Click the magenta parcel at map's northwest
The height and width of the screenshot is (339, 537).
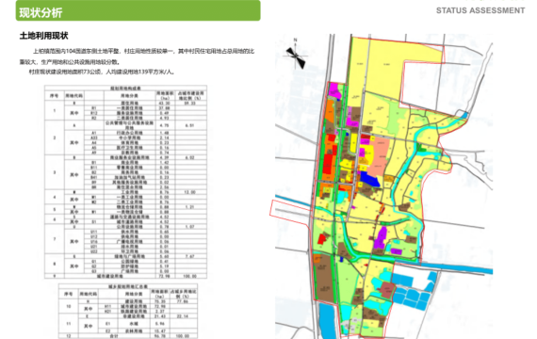[x=334, y=90]
